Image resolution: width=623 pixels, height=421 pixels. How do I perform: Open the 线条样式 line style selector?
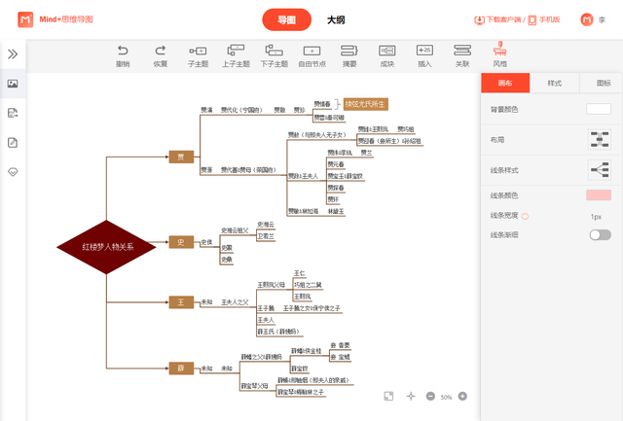(600, 170)
